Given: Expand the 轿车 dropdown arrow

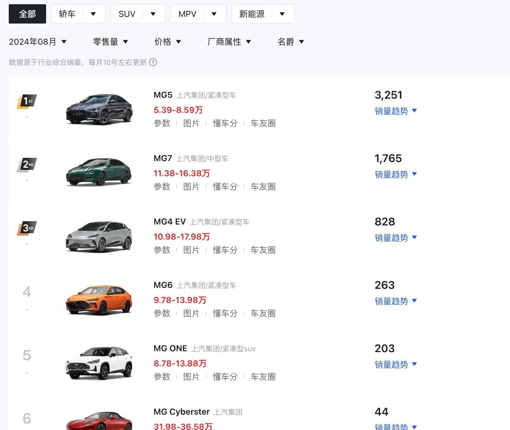Looking at the screenshot, I should coord(93,14).
